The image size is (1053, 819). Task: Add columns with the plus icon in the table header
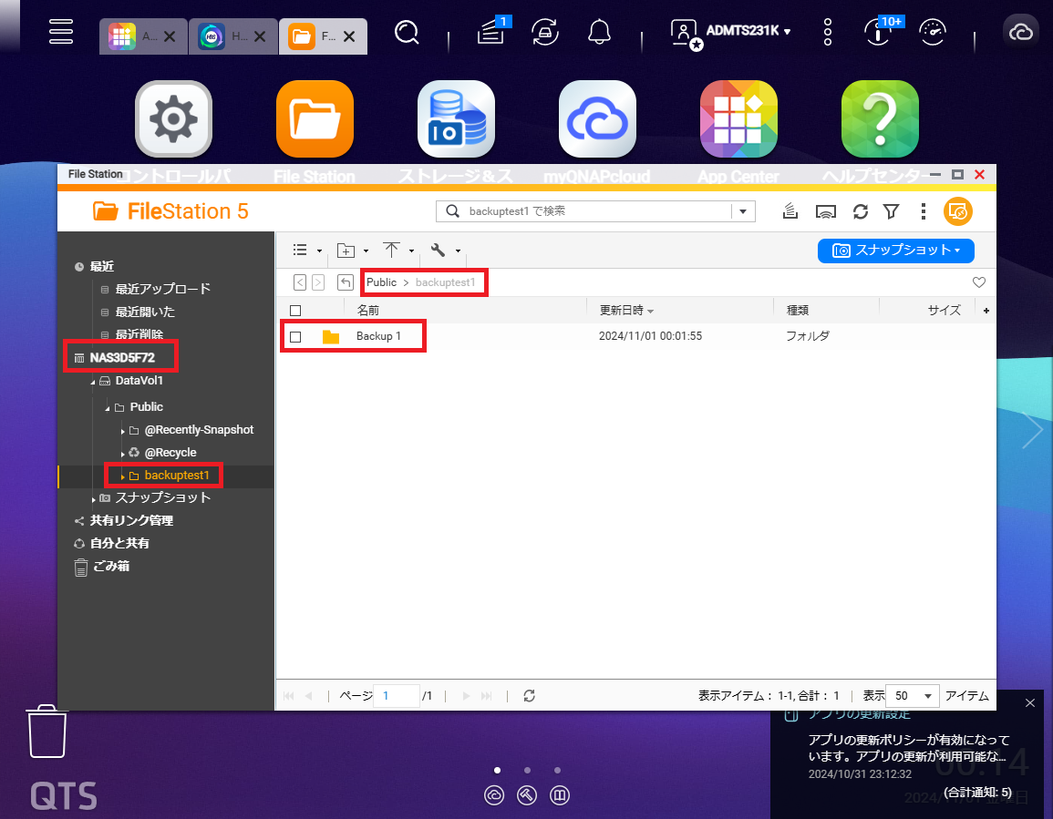[986, 310]
